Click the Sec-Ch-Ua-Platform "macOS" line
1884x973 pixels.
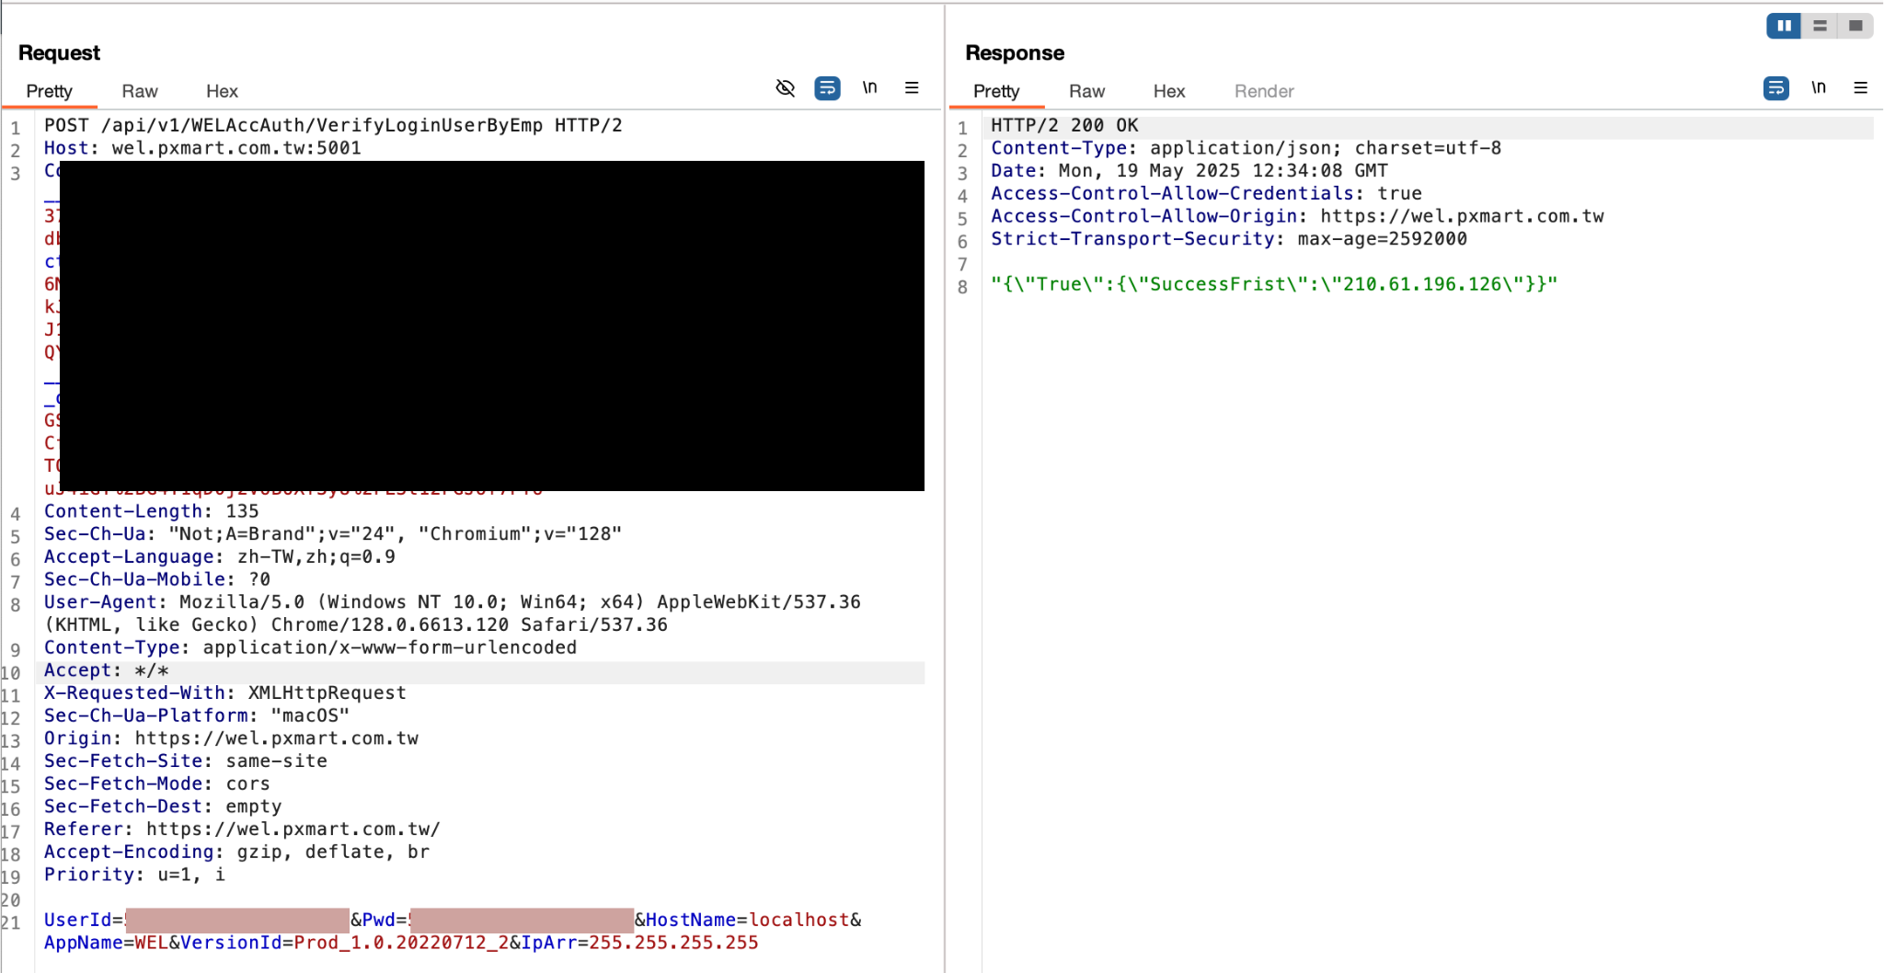(x=197, y=715)
